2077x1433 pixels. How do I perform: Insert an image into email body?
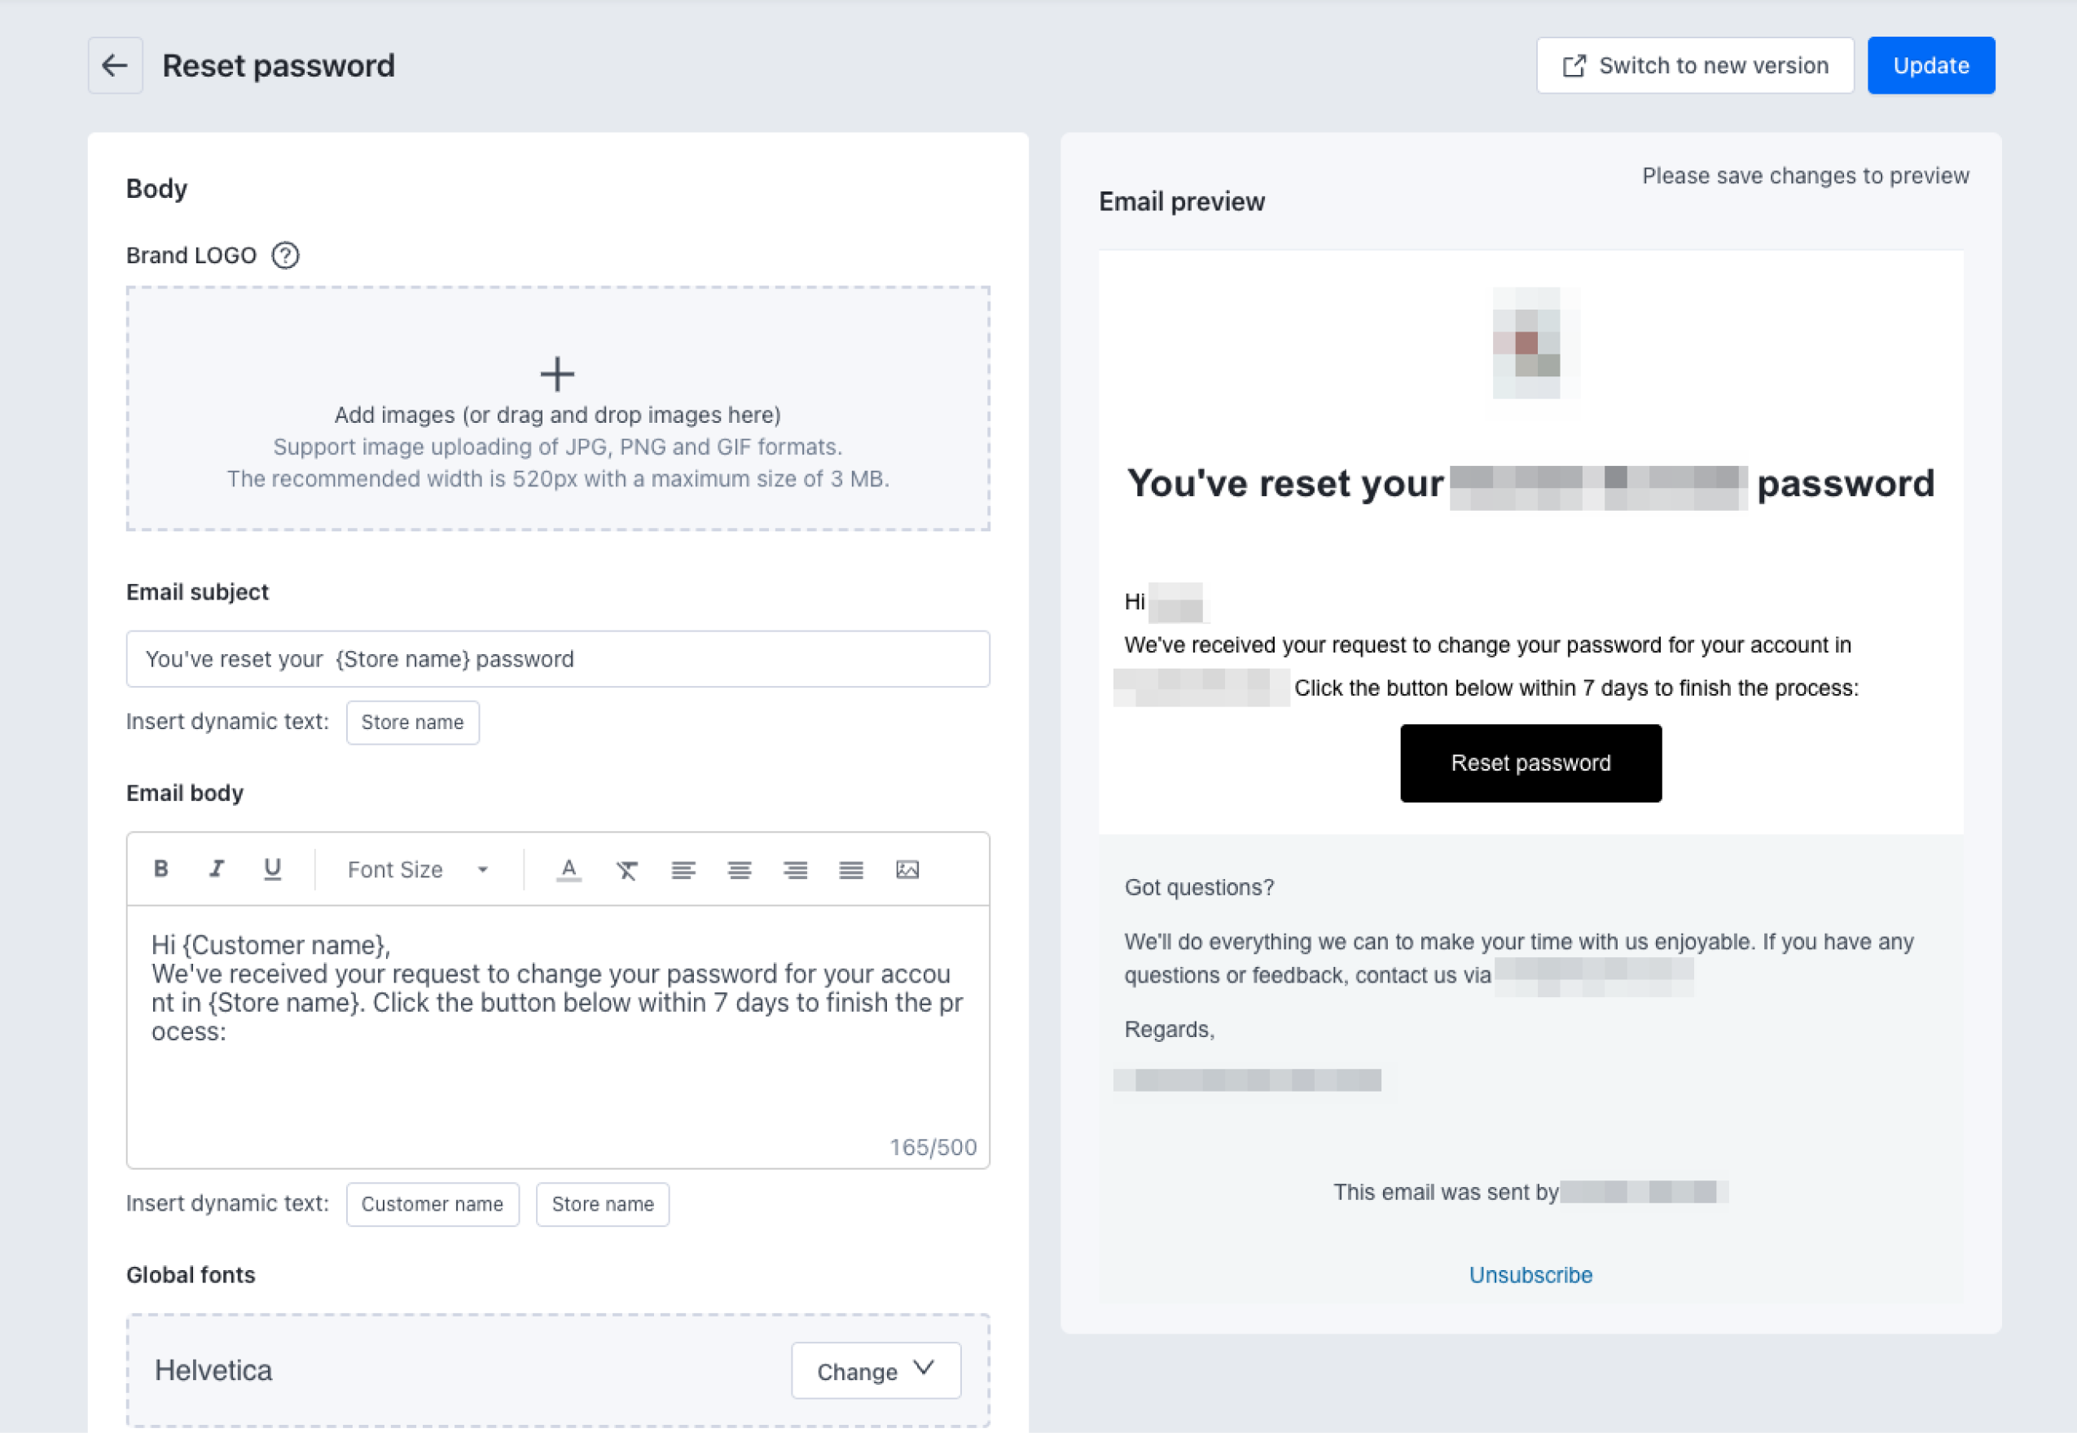pyautogui.click(x=907, y=870)
